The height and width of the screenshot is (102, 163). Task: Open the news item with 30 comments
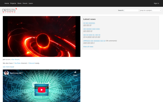pos(94,41)
